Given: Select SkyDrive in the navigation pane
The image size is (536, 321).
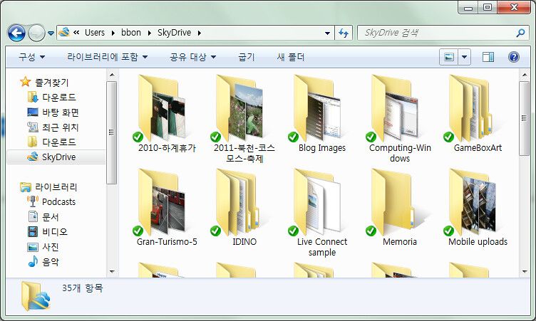Looking at the screenshot, I should point(56,157).
